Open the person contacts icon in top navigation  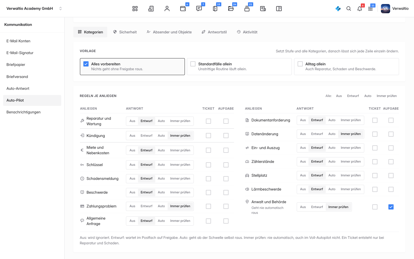coord(167,9)
